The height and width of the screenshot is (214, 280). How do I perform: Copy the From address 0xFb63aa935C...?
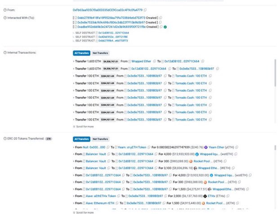145,10
